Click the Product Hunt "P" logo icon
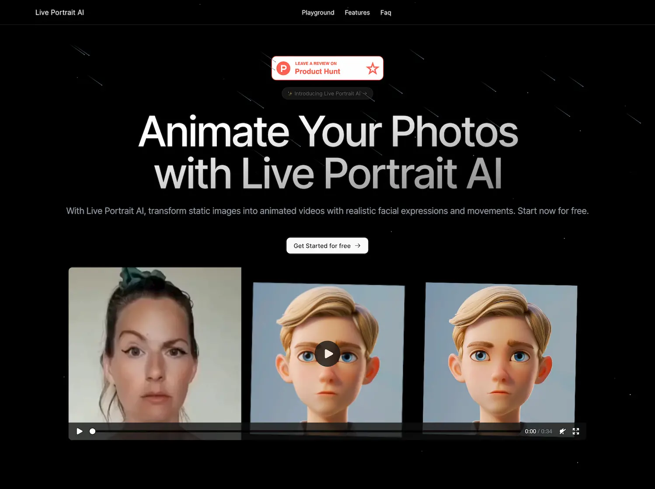 coord(284,68)
